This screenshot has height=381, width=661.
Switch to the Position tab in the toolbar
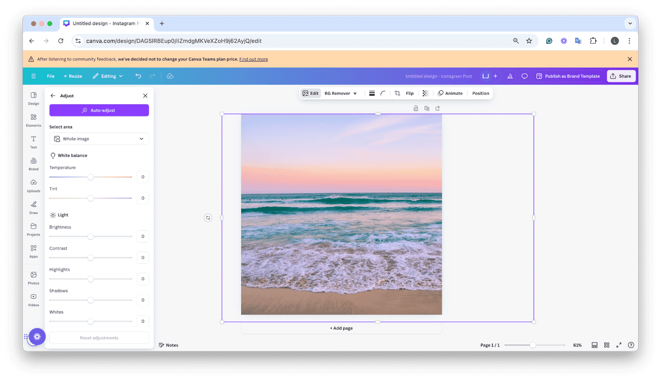click(x=480, y=93)
